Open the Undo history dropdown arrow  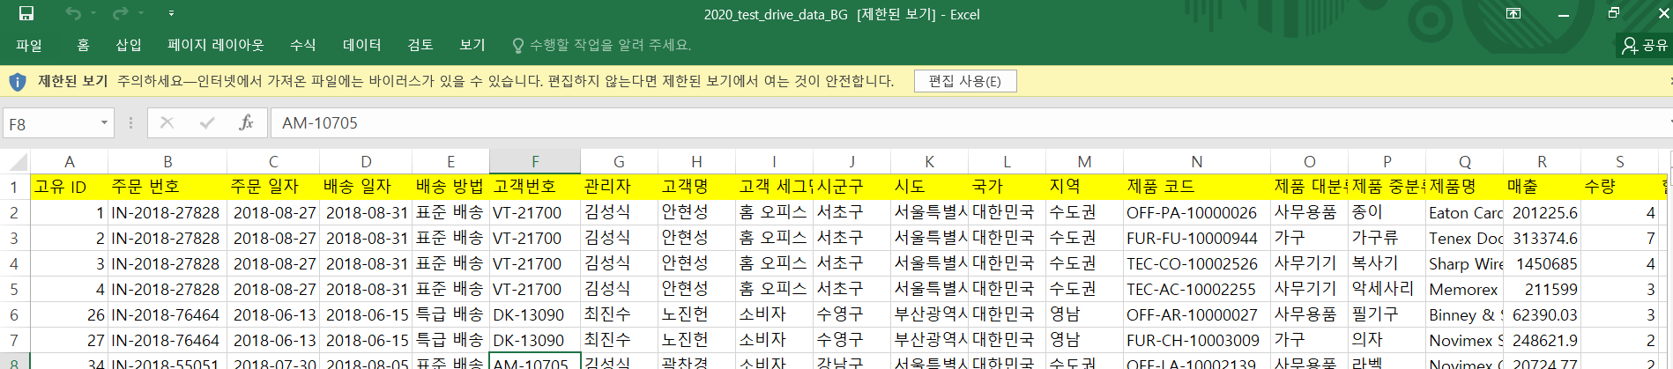coord(93,13)
